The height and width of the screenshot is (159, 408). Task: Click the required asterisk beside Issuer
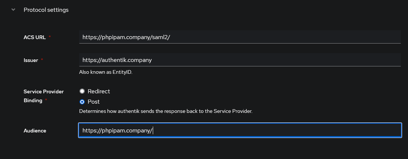42,60
